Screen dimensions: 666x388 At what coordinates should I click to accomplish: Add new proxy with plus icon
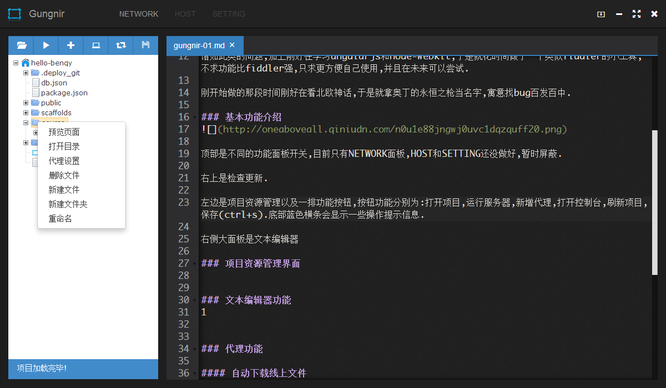[x=71, y=45]
